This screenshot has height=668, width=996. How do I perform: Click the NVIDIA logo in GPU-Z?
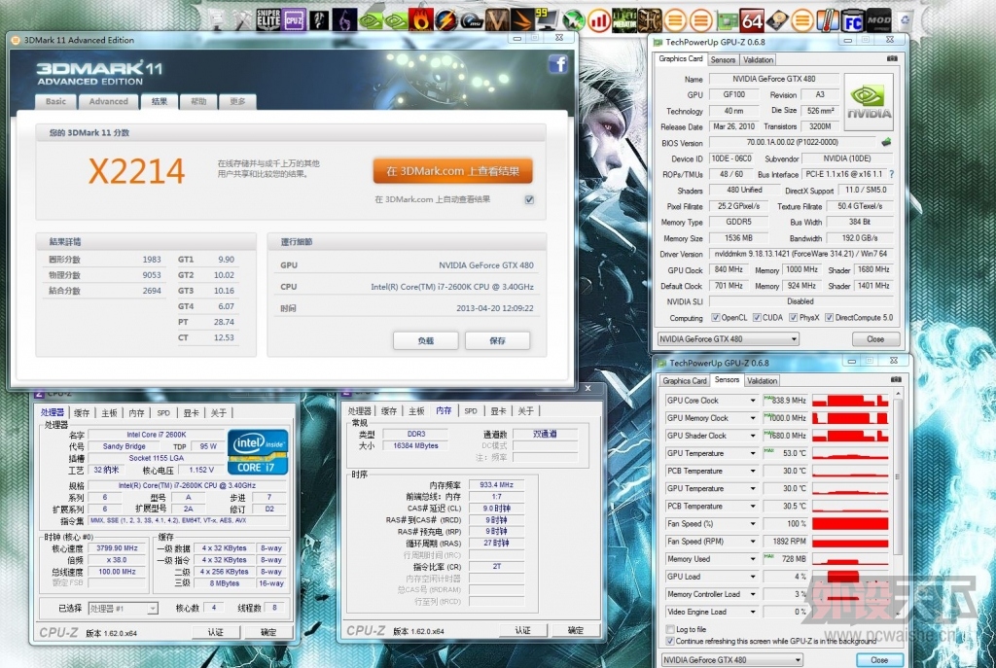[869, 101]
